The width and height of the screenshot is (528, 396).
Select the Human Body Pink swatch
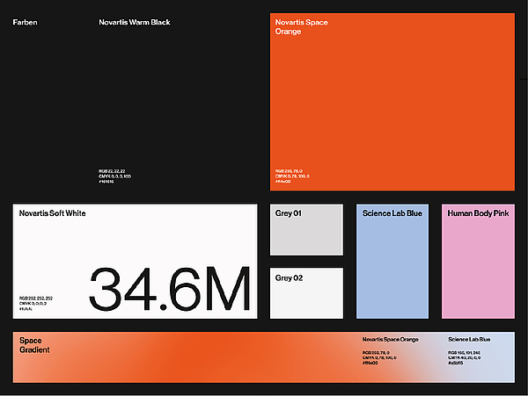click(478, 261)
